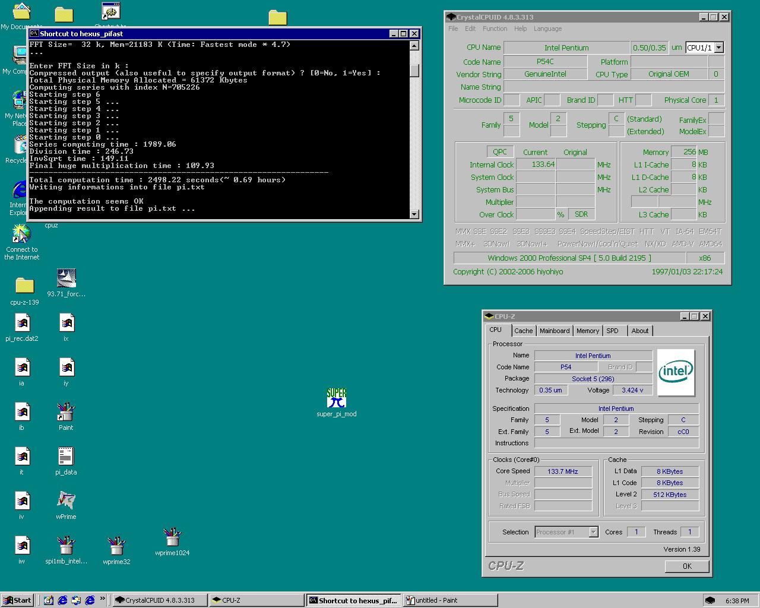Open the CPU1/1 dropdown in CrystalCPUID
Screen dimensions: 760x608
[x=719, y=47]
